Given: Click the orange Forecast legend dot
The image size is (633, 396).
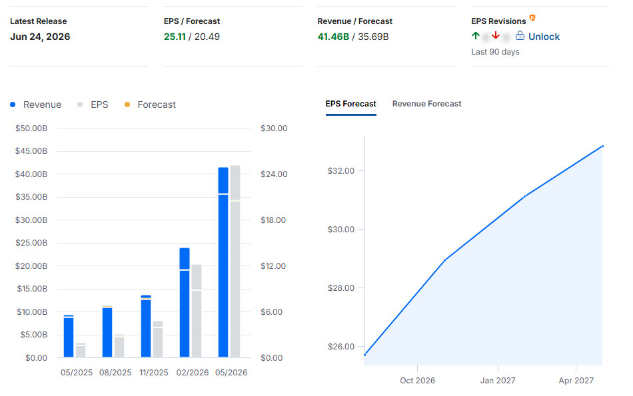Looking at the screenshot, I should pyautogui.click(x=127, y=105).
